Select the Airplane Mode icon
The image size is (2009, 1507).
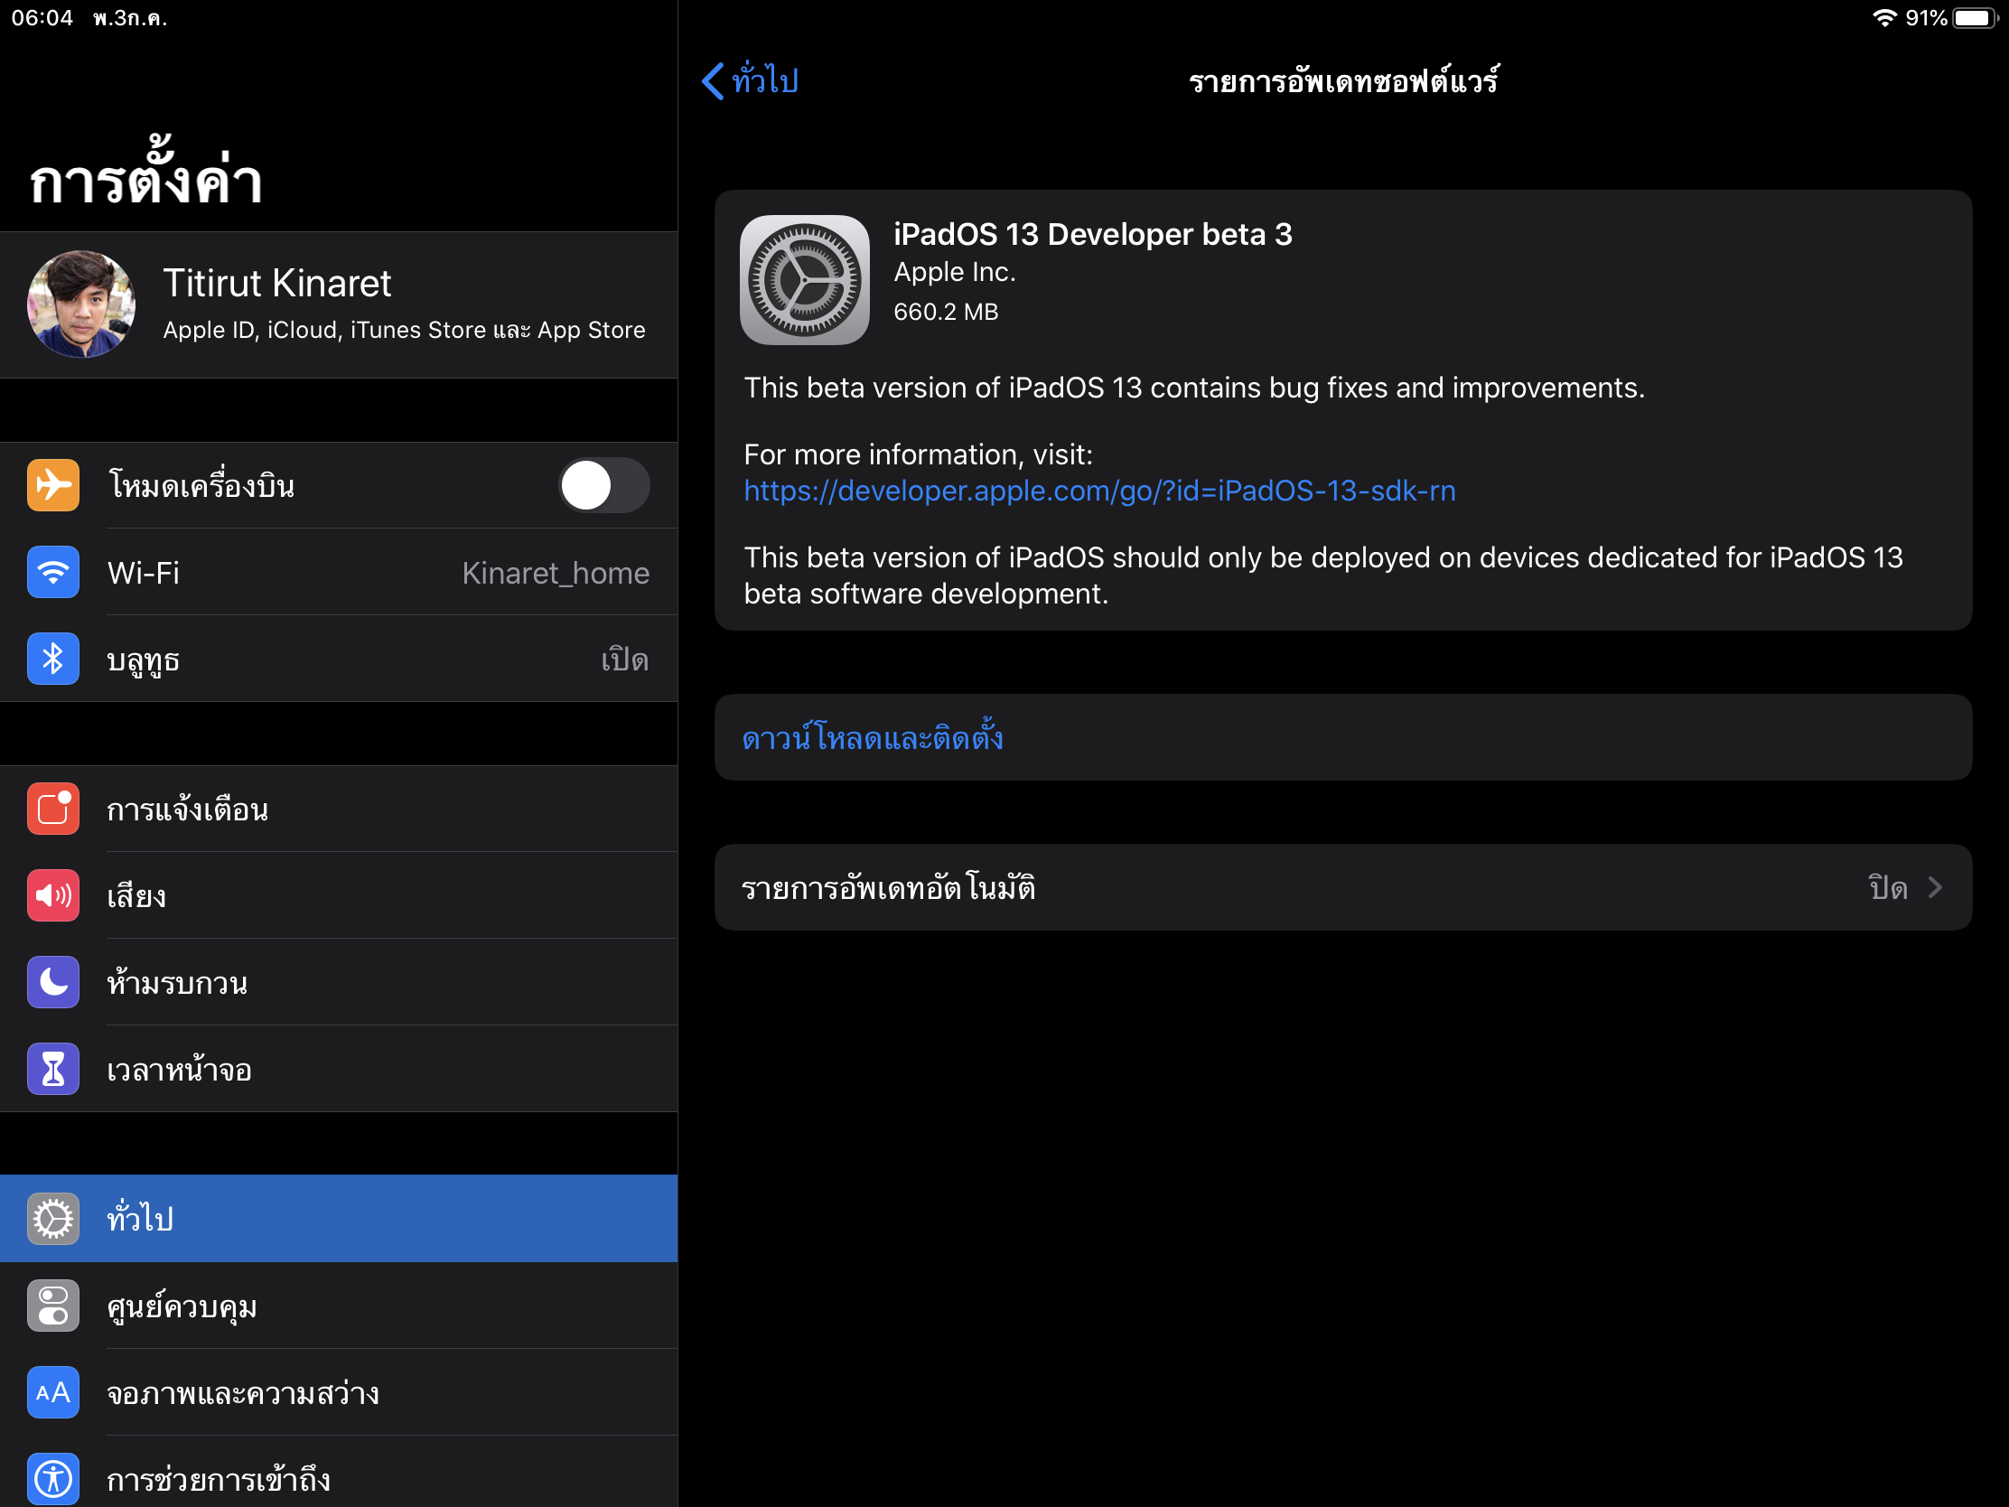click(52, 485)
